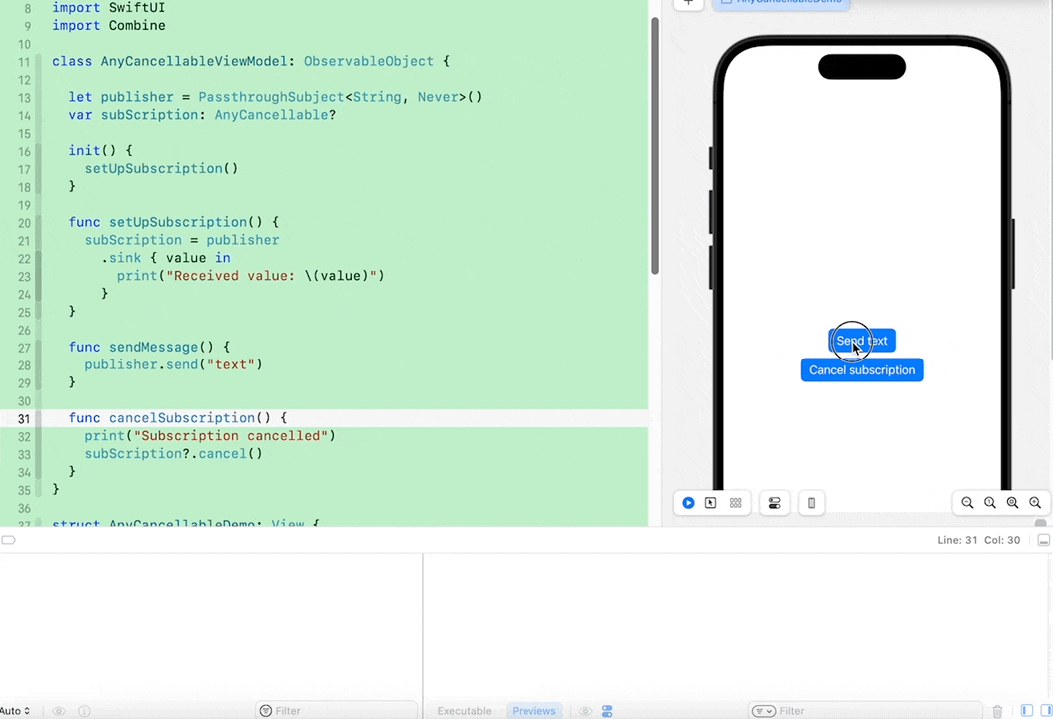This screenshot has width=1053, height=719.
Task: Click on .sink in line 22
Action: point(121,258)
